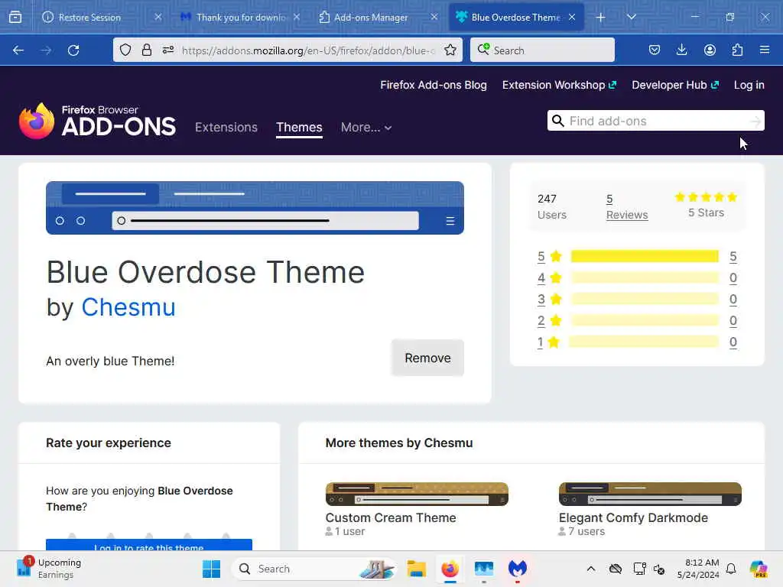
Task: Open the Save to Pocket icon
Action: (655, 50)
